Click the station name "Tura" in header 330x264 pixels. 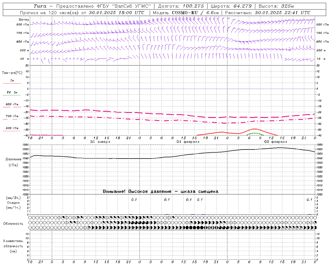pyautogui.click(x=40, y=6)
